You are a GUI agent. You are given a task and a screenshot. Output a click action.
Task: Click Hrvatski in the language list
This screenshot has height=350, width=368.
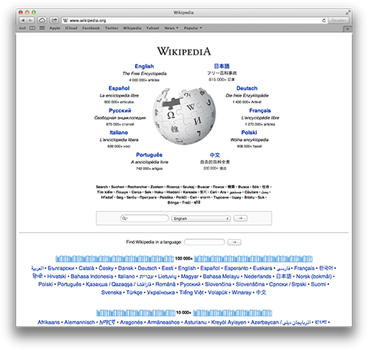click(x=57, y=276)
